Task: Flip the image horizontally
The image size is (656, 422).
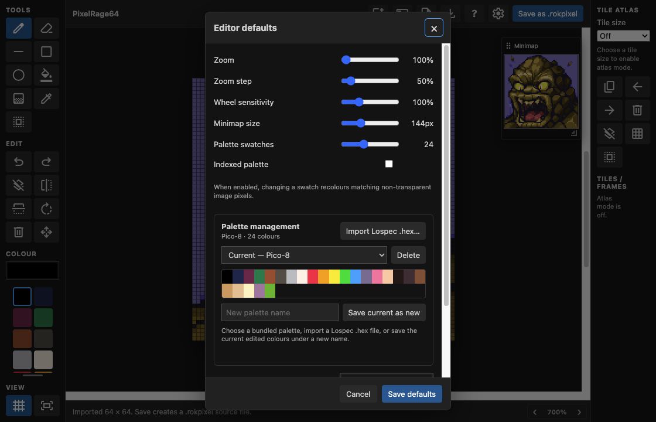Action: click(46, 185)
